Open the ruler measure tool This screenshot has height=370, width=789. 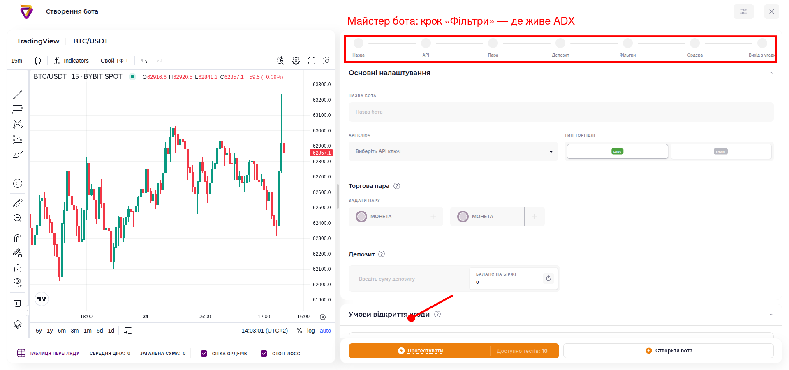(18, 203)
